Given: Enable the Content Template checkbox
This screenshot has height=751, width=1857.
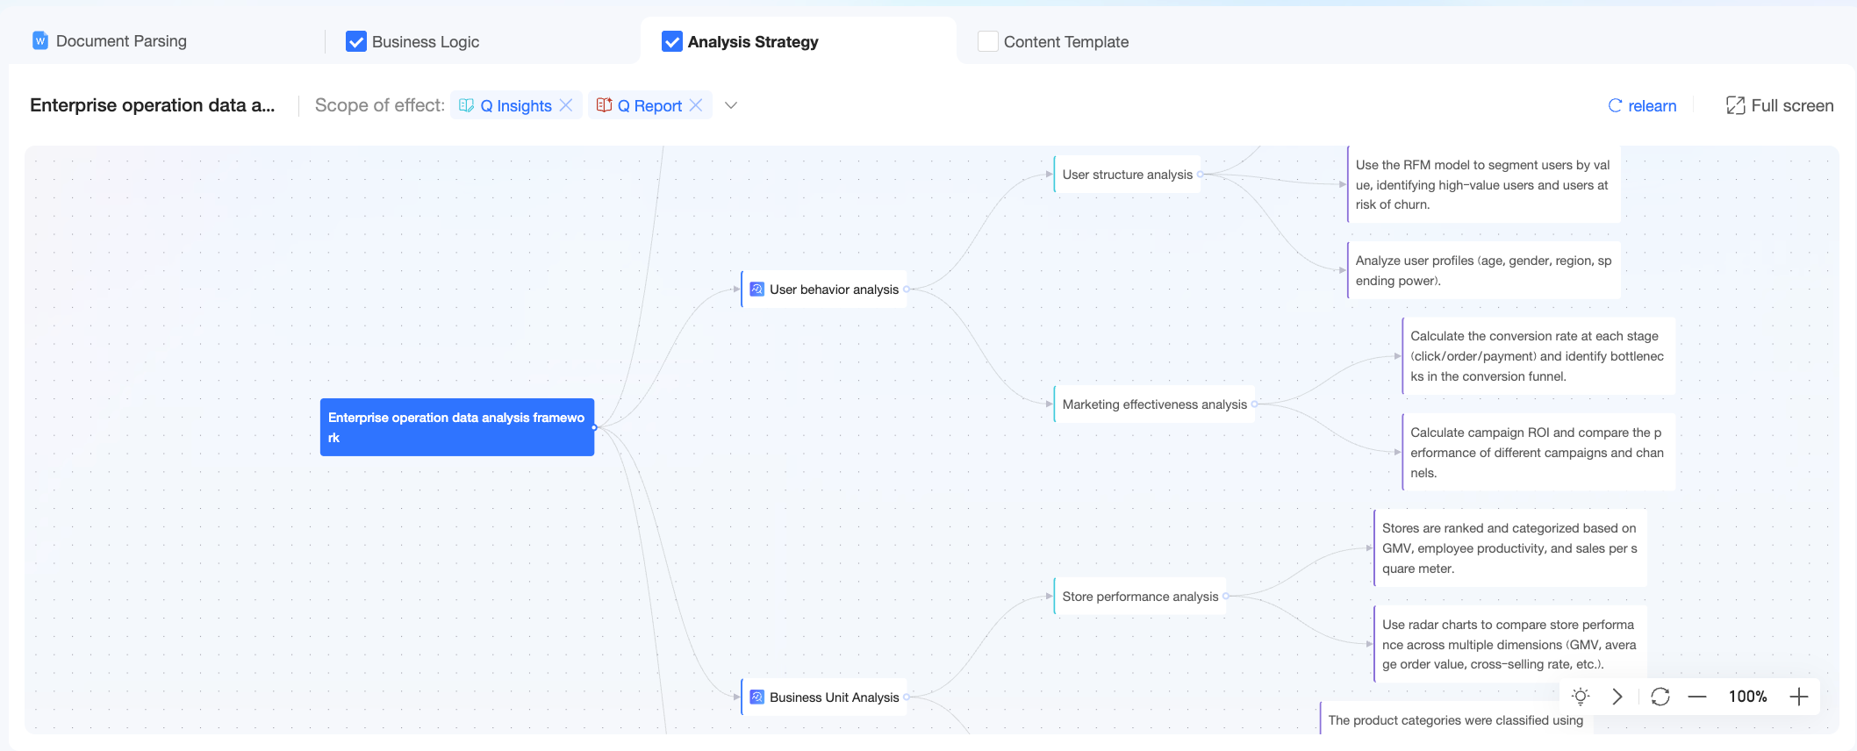Looking at the screenshot, I should click(x=988, y=41).
